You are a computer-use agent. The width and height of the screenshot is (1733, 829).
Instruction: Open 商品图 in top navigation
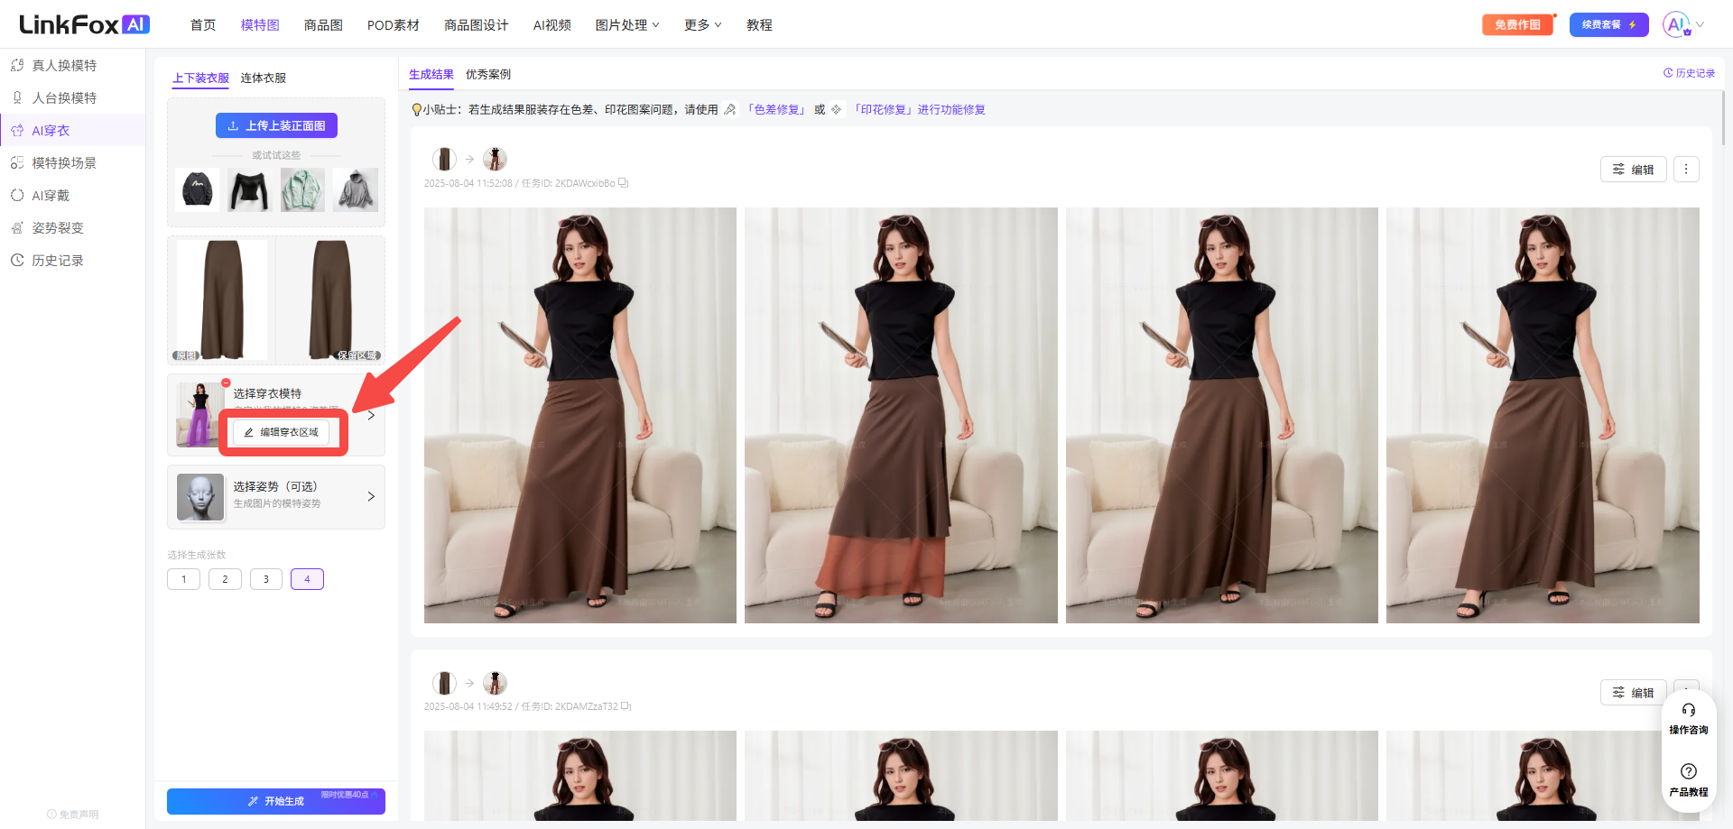(323, 25)
